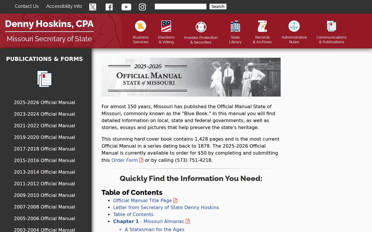Open the Facebook page icon
The width and height of the screenshot is (372, 232).
(x=109, y=7)
